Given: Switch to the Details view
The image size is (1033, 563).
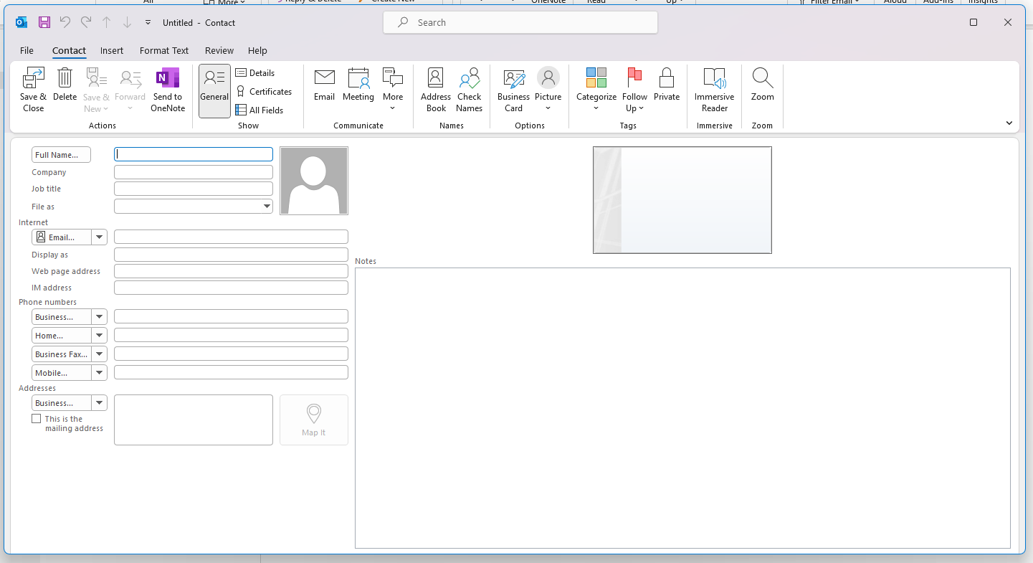Looking at the screenshot, I should click(x=255, y=73).
